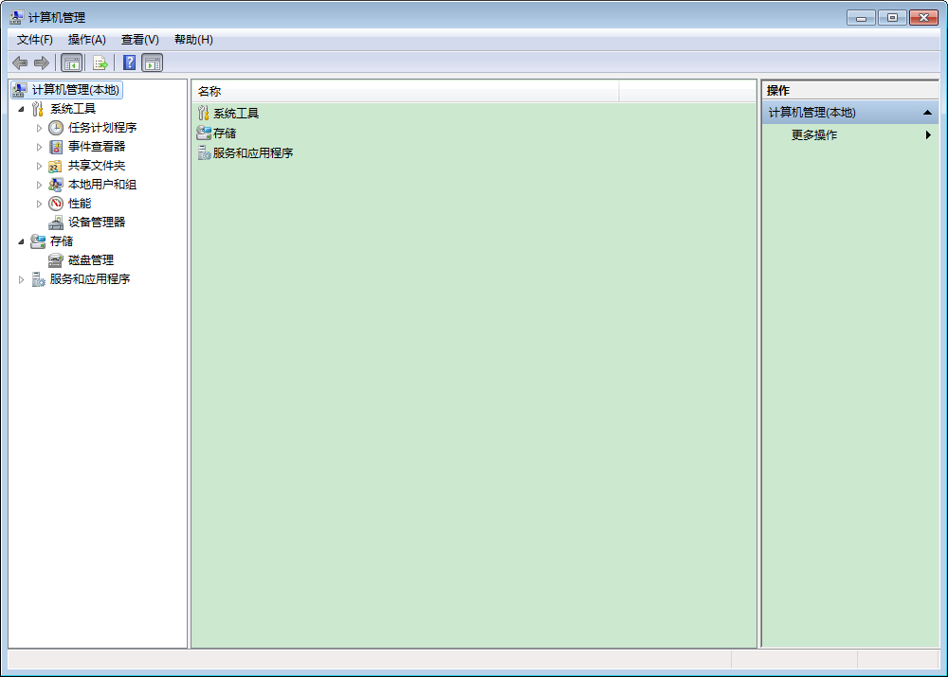
Task: Toggle the action pane visibility toolbar icon
Action: pos(153,62)
